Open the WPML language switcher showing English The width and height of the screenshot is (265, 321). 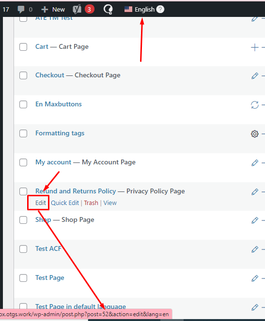[140, 9]
